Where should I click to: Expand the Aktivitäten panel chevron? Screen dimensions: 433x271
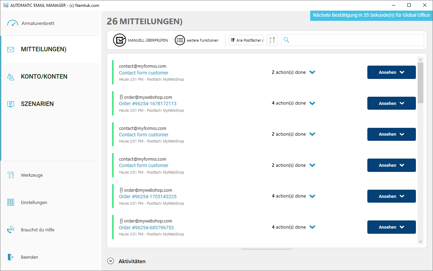tap(110, 261)
